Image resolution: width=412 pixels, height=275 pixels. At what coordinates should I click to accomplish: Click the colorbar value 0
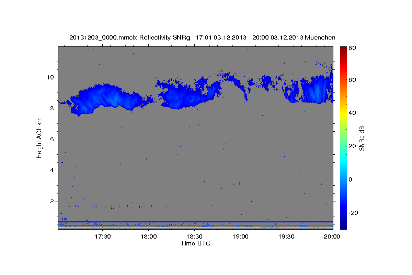(x=350, y=179)
